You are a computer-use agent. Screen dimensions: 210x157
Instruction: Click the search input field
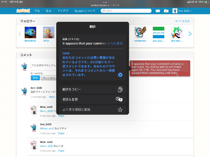tap(126, 11)
